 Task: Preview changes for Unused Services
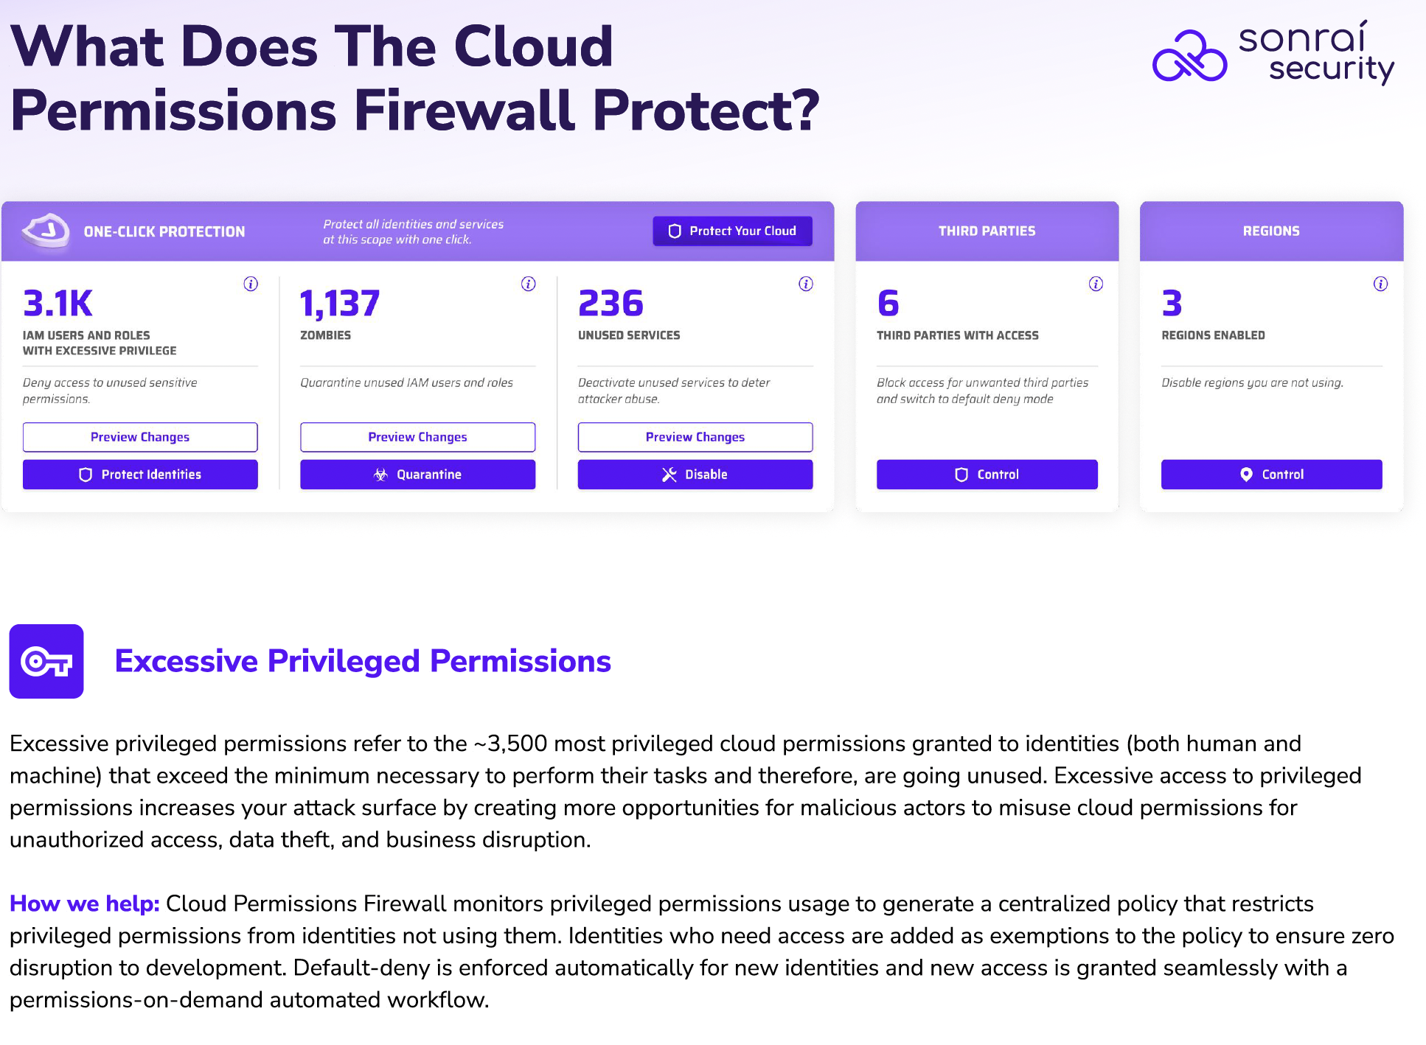click(x=695, y=437)
